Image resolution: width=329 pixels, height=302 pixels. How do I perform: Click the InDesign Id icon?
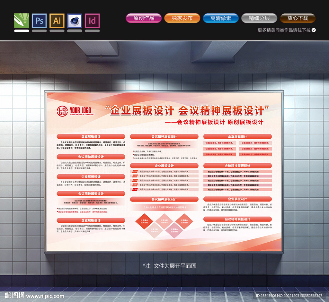(92, 21)
